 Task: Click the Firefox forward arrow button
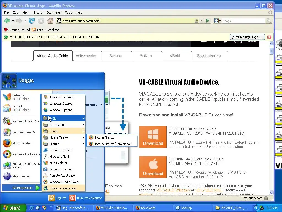pos(19,21)
